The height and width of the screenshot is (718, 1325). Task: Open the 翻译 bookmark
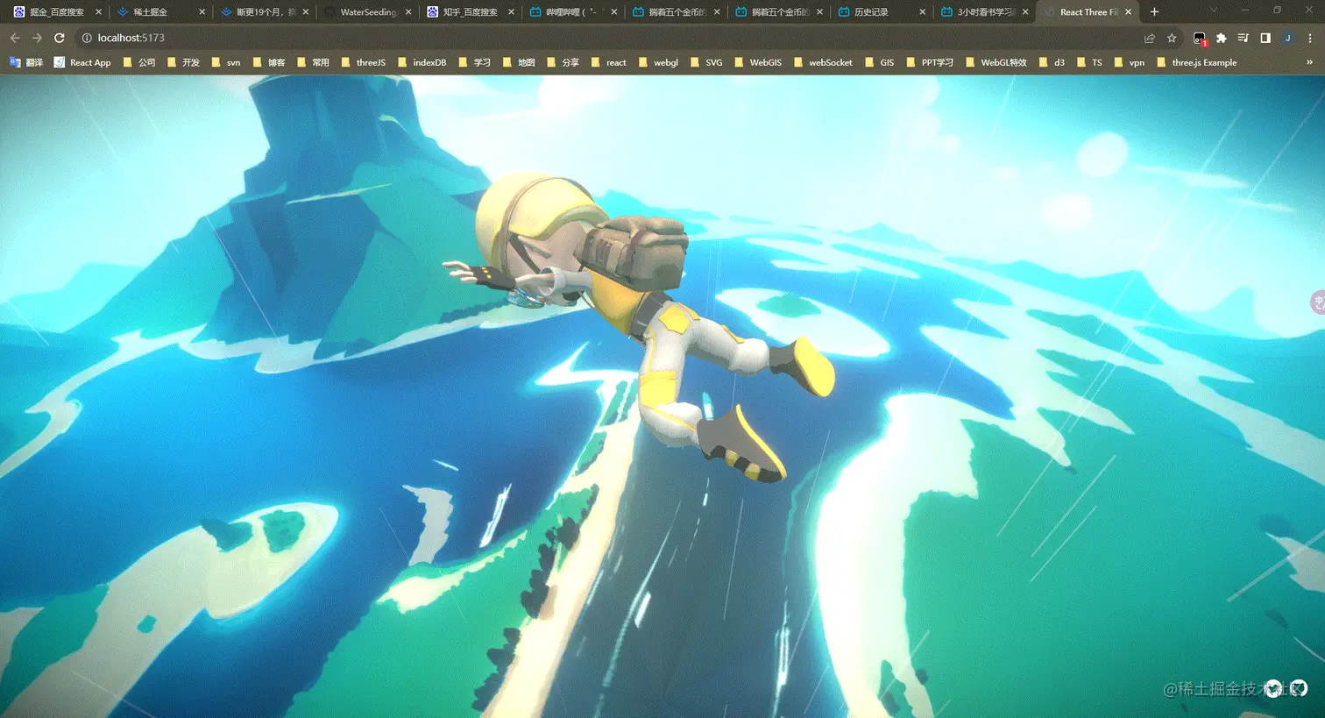[x=26, y=62]
